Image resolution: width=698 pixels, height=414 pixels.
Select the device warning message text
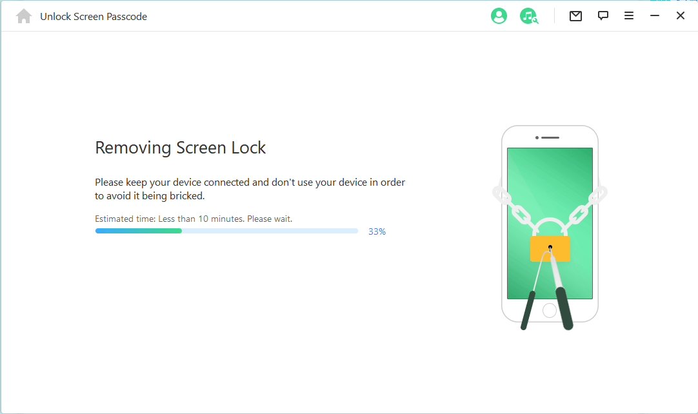click(250, 188)
